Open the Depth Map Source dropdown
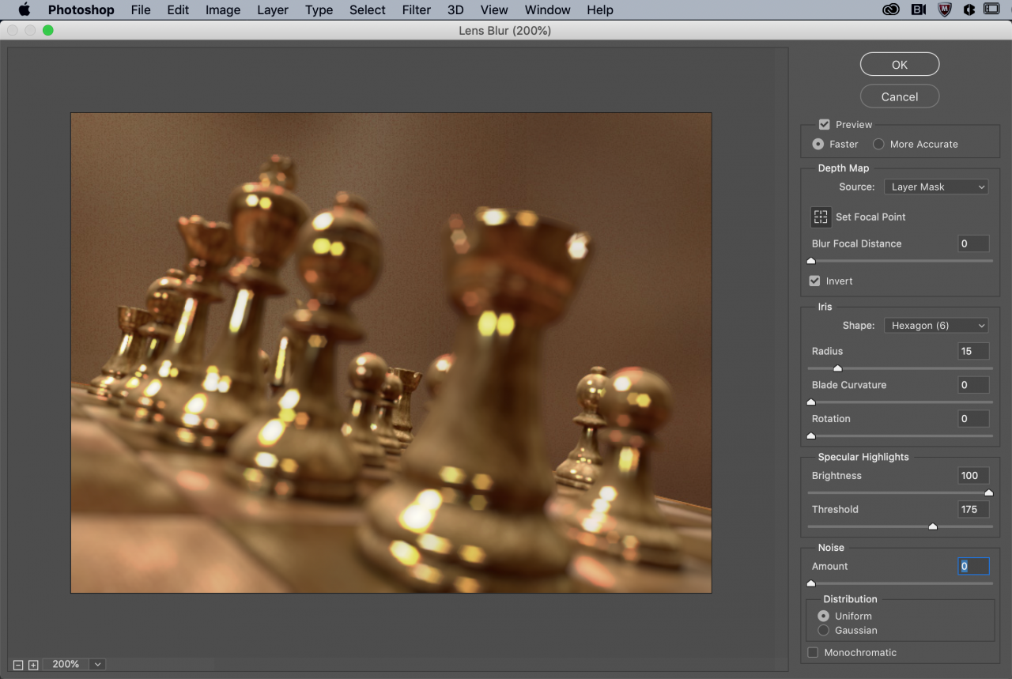This screenshot has height=679, width=1012. tap(936, 187)
